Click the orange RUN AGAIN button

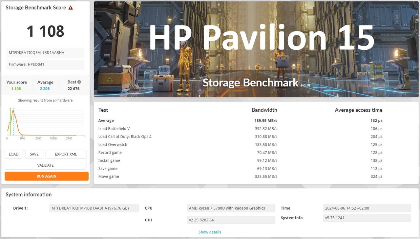click(x=47, y=176)
